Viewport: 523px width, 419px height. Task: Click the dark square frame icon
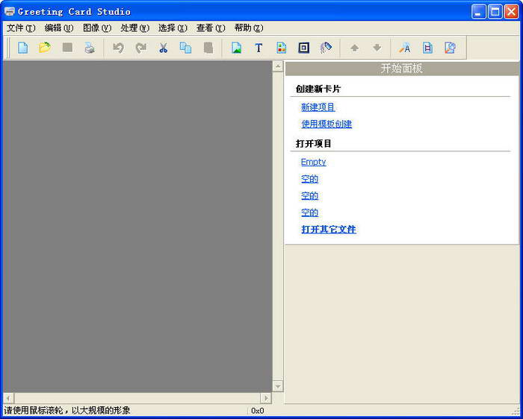(303, 48)
